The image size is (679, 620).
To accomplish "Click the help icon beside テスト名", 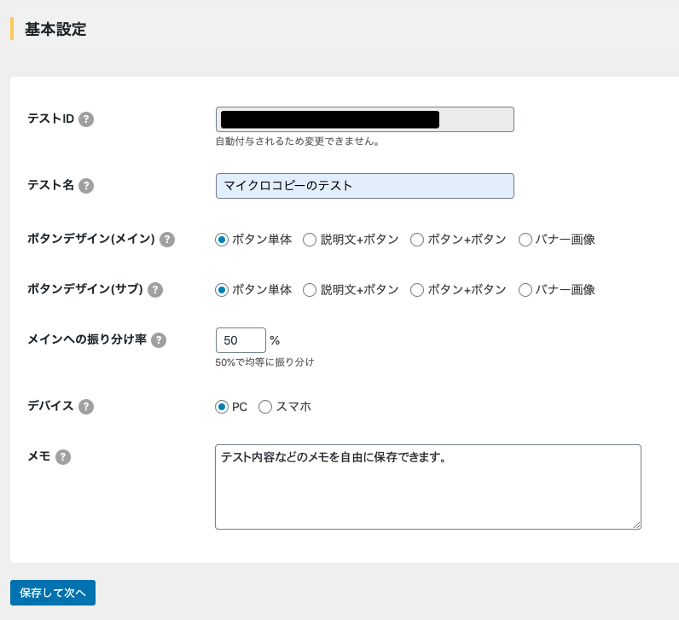I will tap(86, 186).
